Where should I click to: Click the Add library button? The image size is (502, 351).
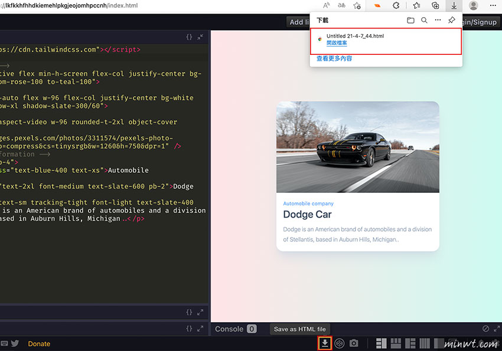(x=299, y=22)
